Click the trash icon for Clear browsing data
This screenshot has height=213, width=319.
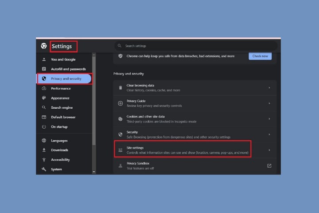point(121,88)
